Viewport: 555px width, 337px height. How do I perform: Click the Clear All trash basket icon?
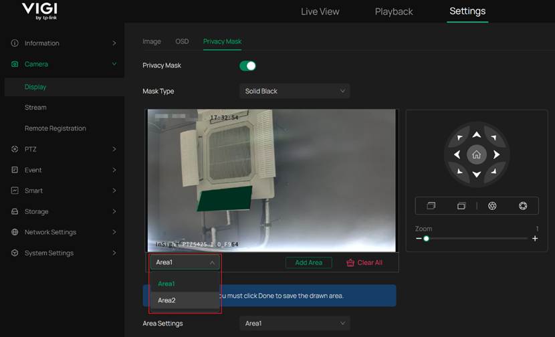[350, 263]
